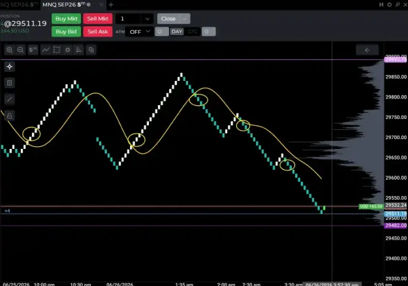Image resolution: width=408 pixels, height=286 pixels.
Task: Change chart type with line-chart icon
Action: tap(46, 50)
